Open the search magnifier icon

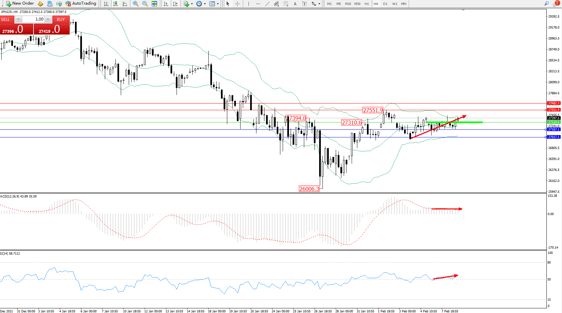pyautogui.click(x=546, y=4)
